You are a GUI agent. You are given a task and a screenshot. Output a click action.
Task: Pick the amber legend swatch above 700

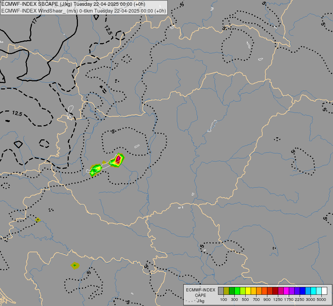tap(253, 291)
